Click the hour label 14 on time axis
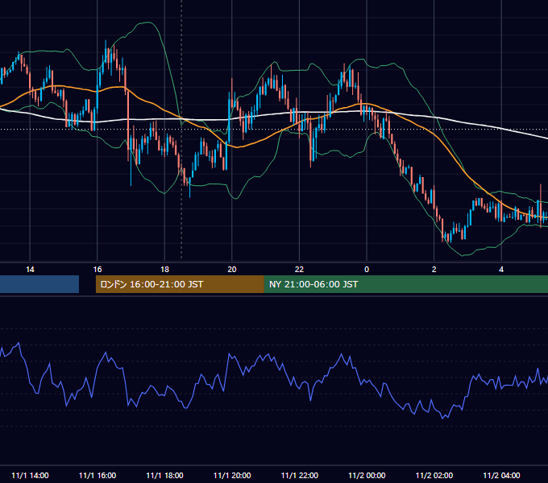Viewport: 548px width, 483px height. coord(30,270)
